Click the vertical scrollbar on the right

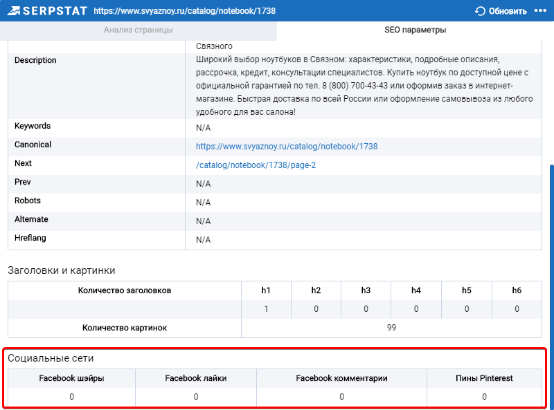pos(552,286)
